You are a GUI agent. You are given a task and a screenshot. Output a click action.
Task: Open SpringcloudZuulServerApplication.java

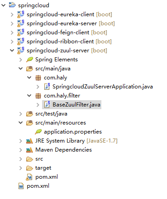tap(103, 87)
